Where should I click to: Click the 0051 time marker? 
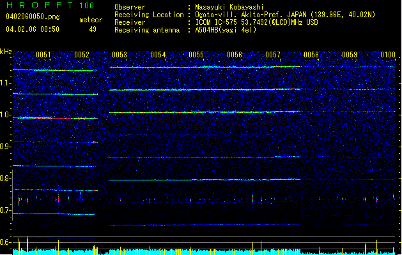43,55
